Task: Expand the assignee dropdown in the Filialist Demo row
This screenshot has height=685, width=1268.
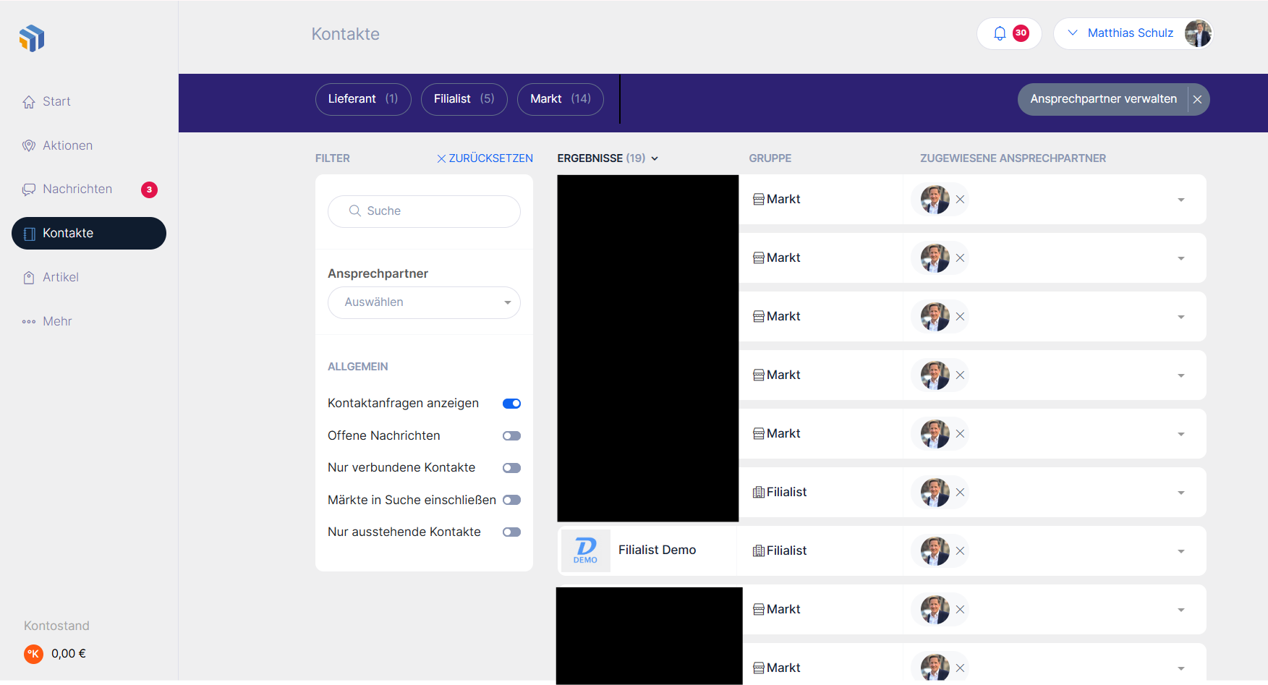Action: [x=1180, y=551]
